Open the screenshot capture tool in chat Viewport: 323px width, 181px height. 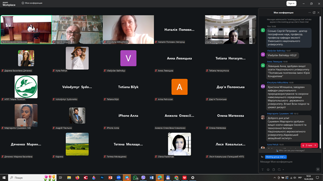tap(279, 170)
